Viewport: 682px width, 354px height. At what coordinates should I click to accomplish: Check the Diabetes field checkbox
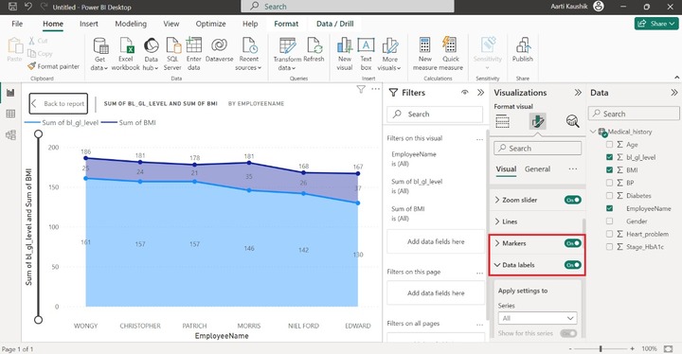[x=609, y=196]
